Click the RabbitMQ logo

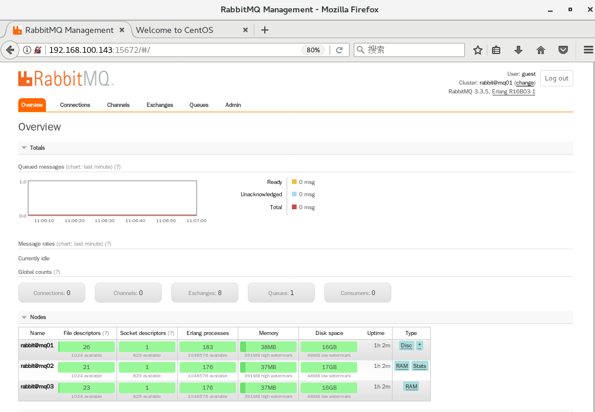pos(66,78)
